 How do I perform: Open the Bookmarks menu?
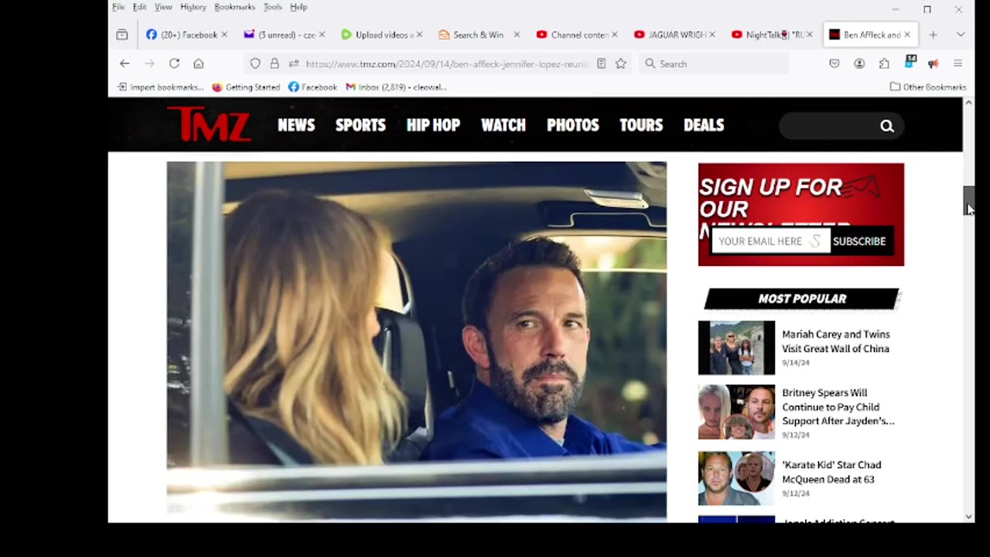point(234,7)
